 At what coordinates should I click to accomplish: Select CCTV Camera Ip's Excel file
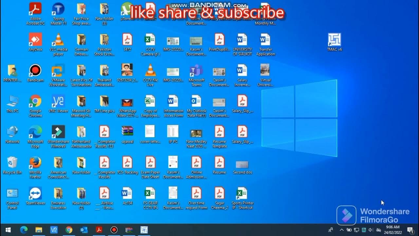pyautogui.click(x=150, y=45)
